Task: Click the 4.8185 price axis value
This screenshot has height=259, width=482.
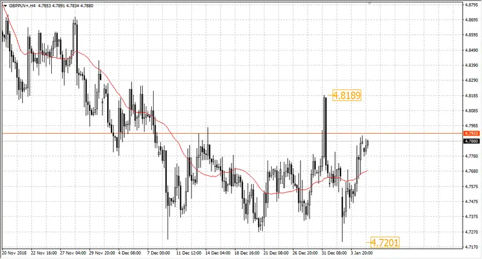Action: click(472, 96)
